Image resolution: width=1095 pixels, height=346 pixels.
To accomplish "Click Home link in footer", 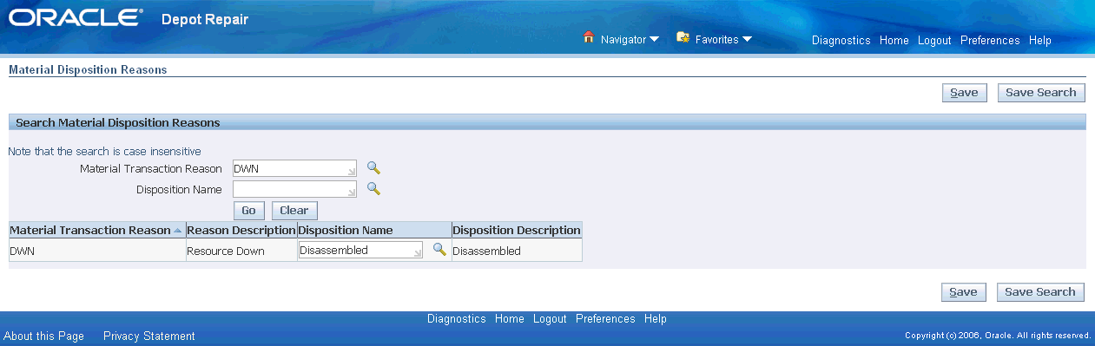I will point(510,319).
